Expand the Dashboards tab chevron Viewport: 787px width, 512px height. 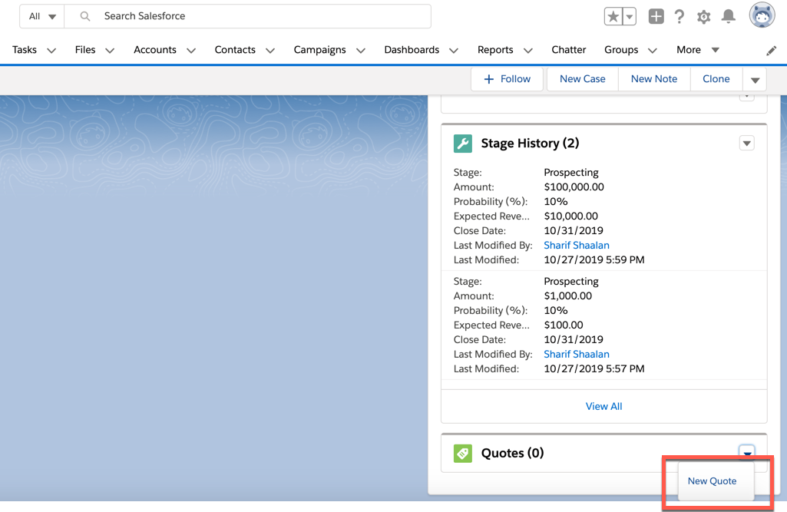coord(454,50)
